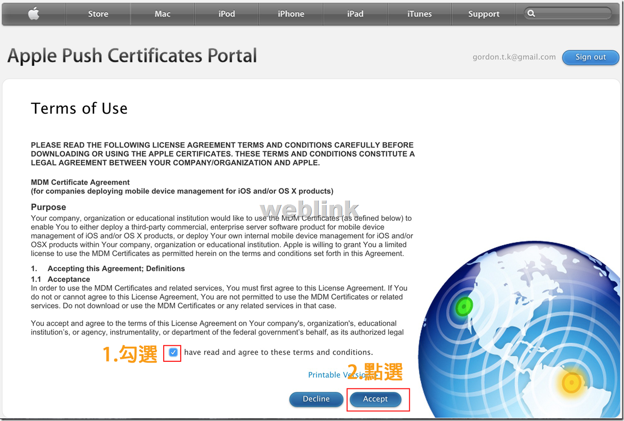Click the Apple logo home icon
This screenshot has width=624, height=421.
click(x=34, y=14)
